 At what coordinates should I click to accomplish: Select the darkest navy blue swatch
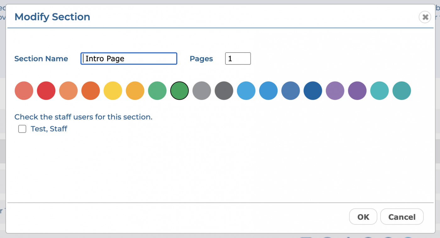tap(313, 91)
